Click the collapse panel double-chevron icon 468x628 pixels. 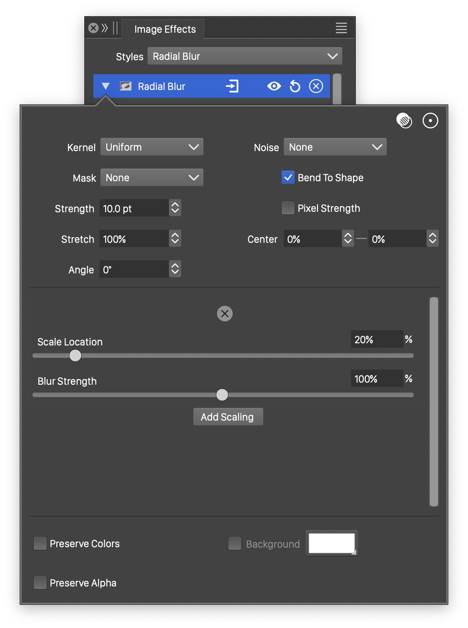click(105, 28)
